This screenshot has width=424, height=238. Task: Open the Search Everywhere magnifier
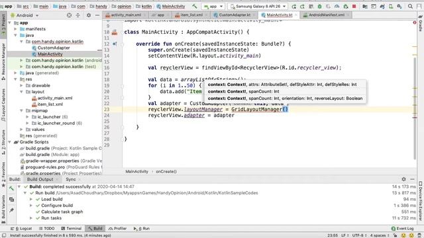pos(410,6)
